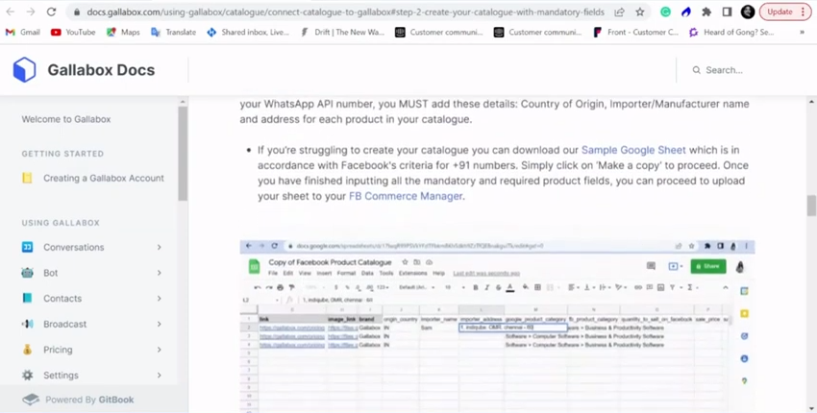
Task: Click the Pricing money bag icon
Action: [27, 349]
